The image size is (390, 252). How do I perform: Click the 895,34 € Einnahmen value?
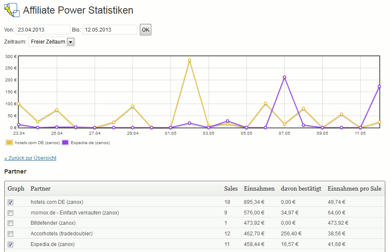click(x=254, y=202)
